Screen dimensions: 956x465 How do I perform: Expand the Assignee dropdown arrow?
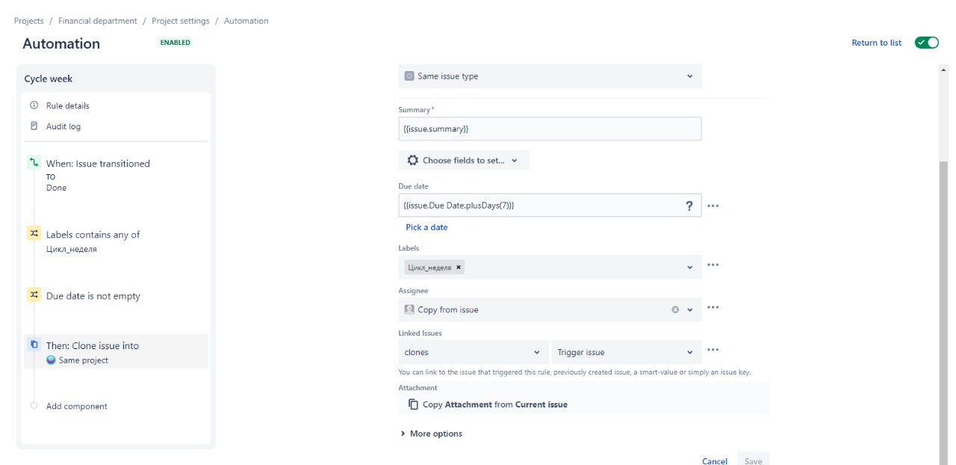pos(690,310)
